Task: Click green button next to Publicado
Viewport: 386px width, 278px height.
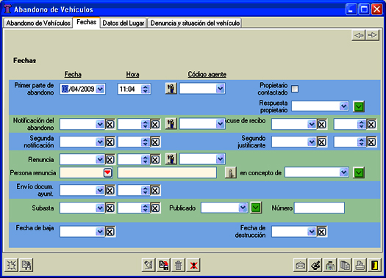Action: [256, 208]
